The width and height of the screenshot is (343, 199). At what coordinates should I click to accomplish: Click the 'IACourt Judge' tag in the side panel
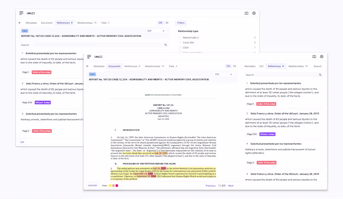pos(267,134)
